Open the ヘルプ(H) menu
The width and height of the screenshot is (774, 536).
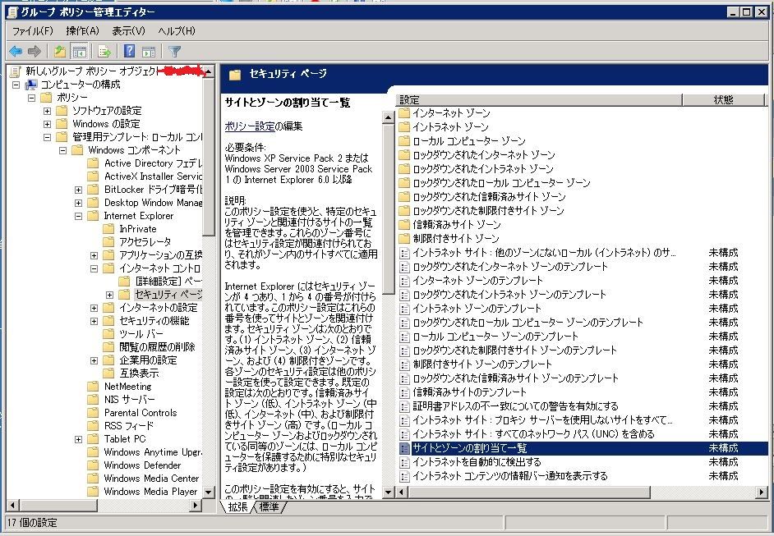click(176, 31)
